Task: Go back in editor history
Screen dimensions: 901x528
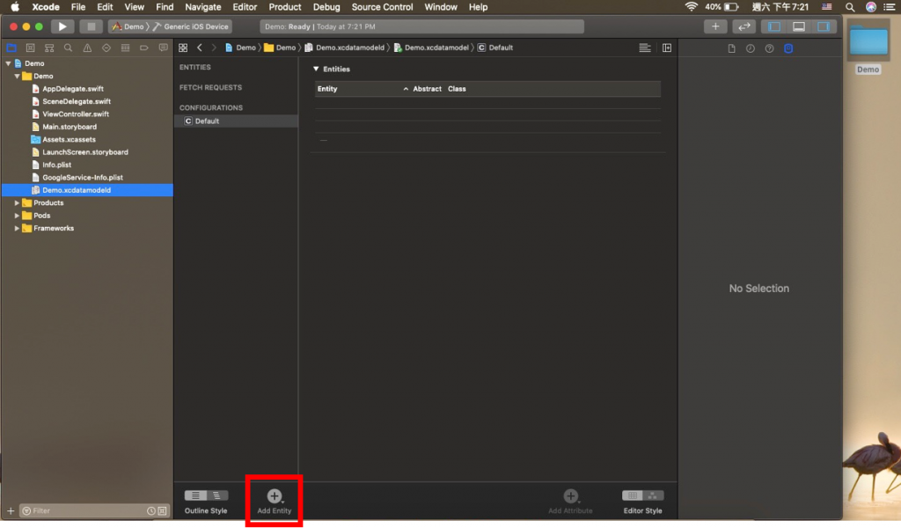Action: tap(200, 48)
